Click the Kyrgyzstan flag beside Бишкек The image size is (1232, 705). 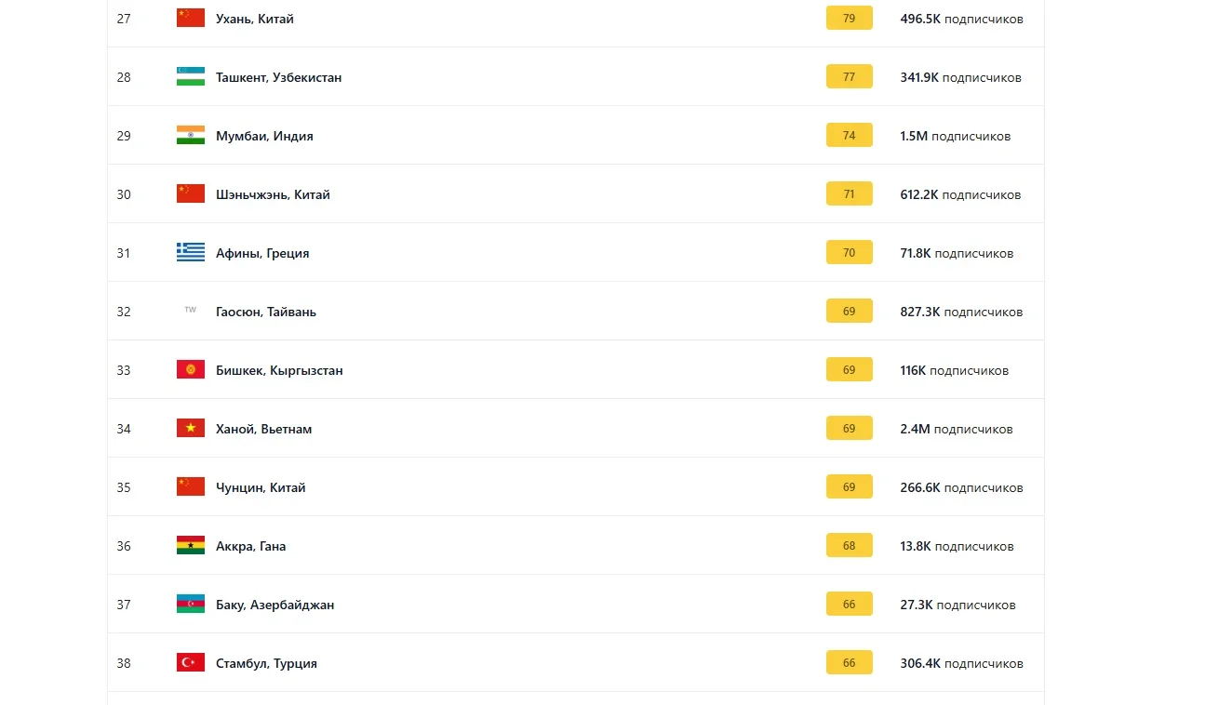point(191,370)
